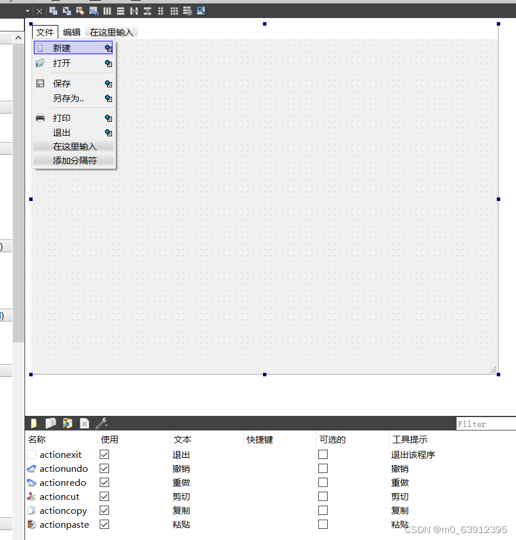Create a new action in the Action Editor
Viewport: 516px width, 540px height.
tap(33, 423)
